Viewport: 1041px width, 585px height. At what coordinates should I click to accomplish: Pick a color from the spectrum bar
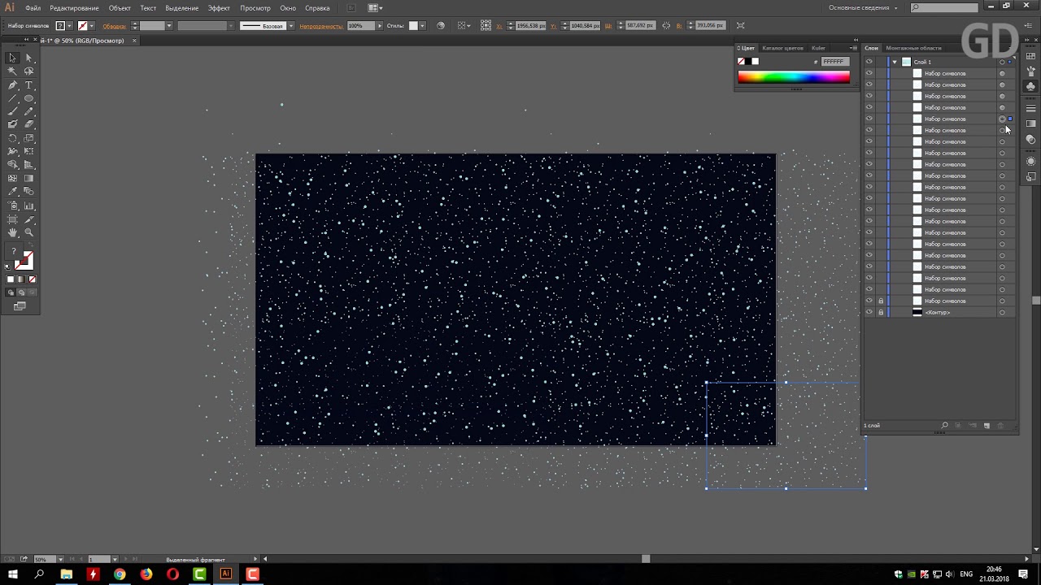(x=794, y=77)
